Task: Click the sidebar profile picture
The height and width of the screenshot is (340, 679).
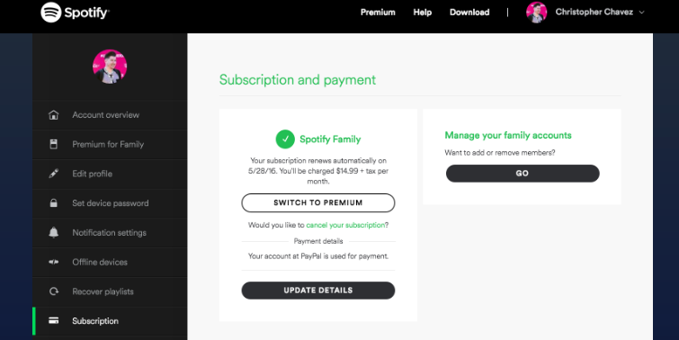Action: coord(110,67)
